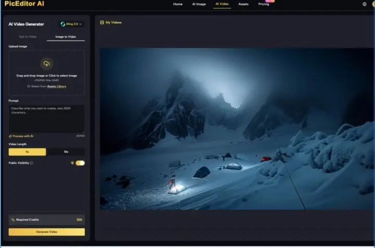The image size is (375, 248).
Task: Open the Pricing page
Action: 264,4
